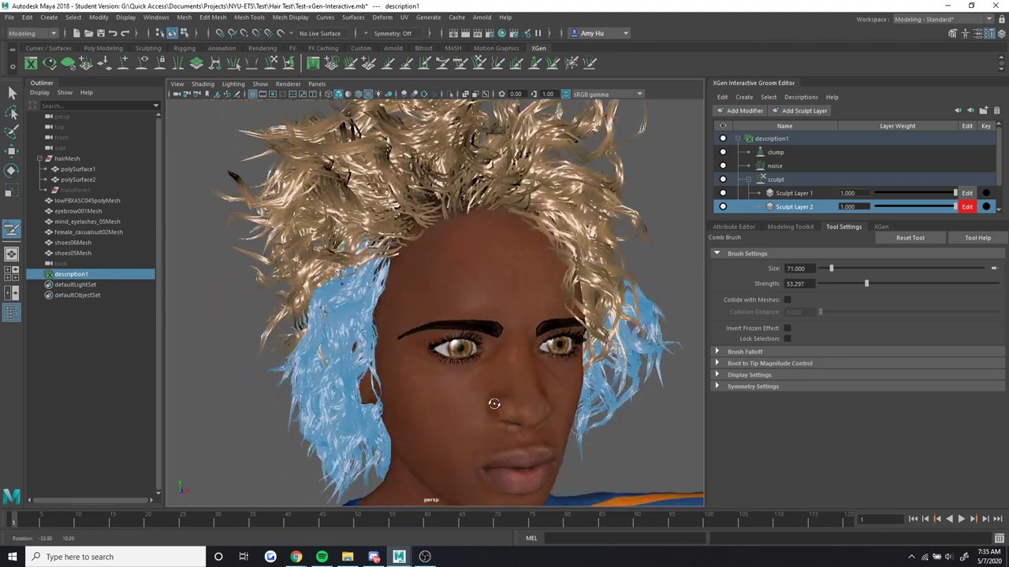1009x567 pixels.
Task: Switch to the XGen shelf tab
Action: point(538,48)
